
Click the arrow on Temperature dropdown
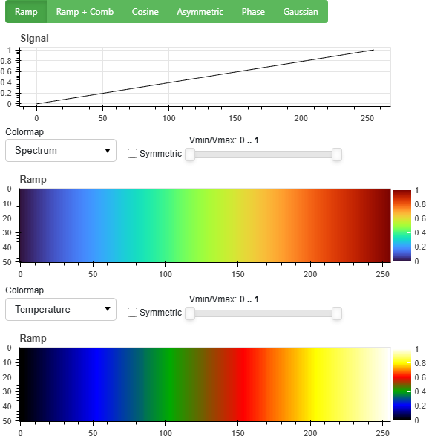point(108,309)
